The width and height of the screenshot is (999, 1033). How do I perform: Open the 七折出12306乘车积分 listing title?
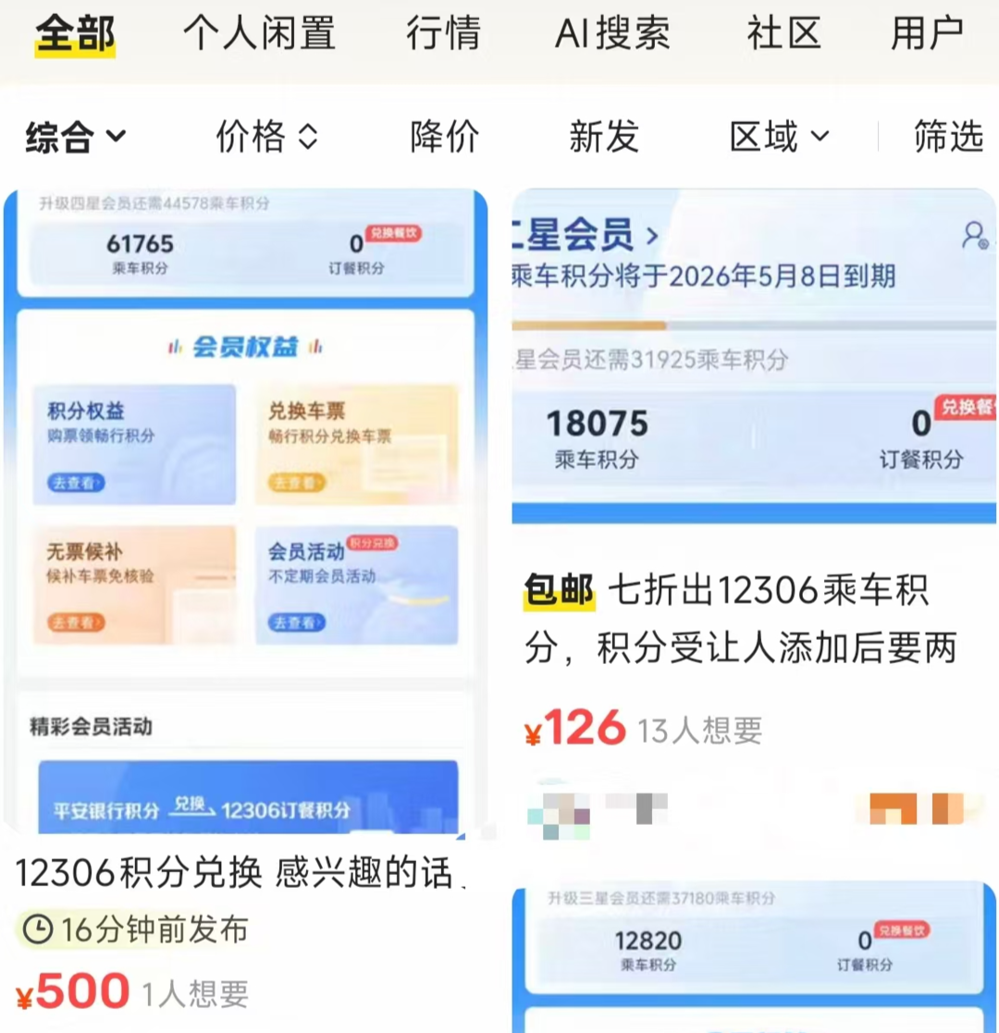[x=741, y=619]
